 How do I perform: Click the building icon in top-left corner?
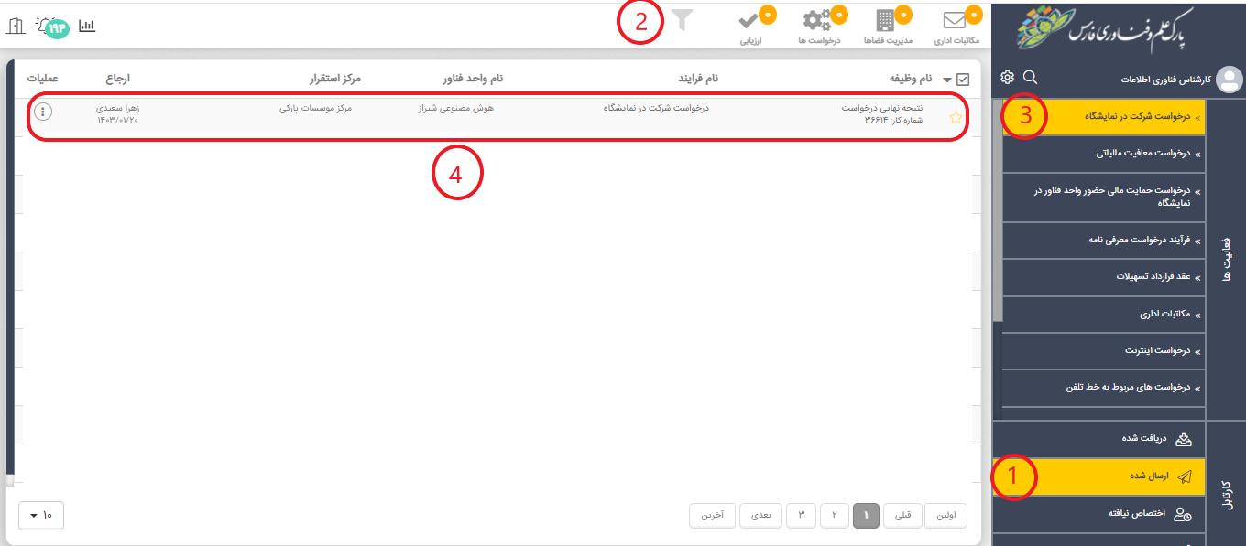point(15,26)
